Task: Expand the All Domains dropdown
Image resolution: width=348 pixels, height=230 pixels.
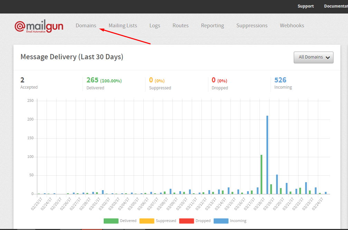Action: (x=313, y=57)
